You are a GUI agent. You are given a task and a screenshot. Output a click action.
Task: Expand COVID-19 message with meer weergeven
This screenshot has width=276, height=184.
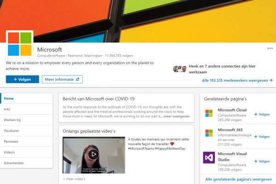[177, 116]
